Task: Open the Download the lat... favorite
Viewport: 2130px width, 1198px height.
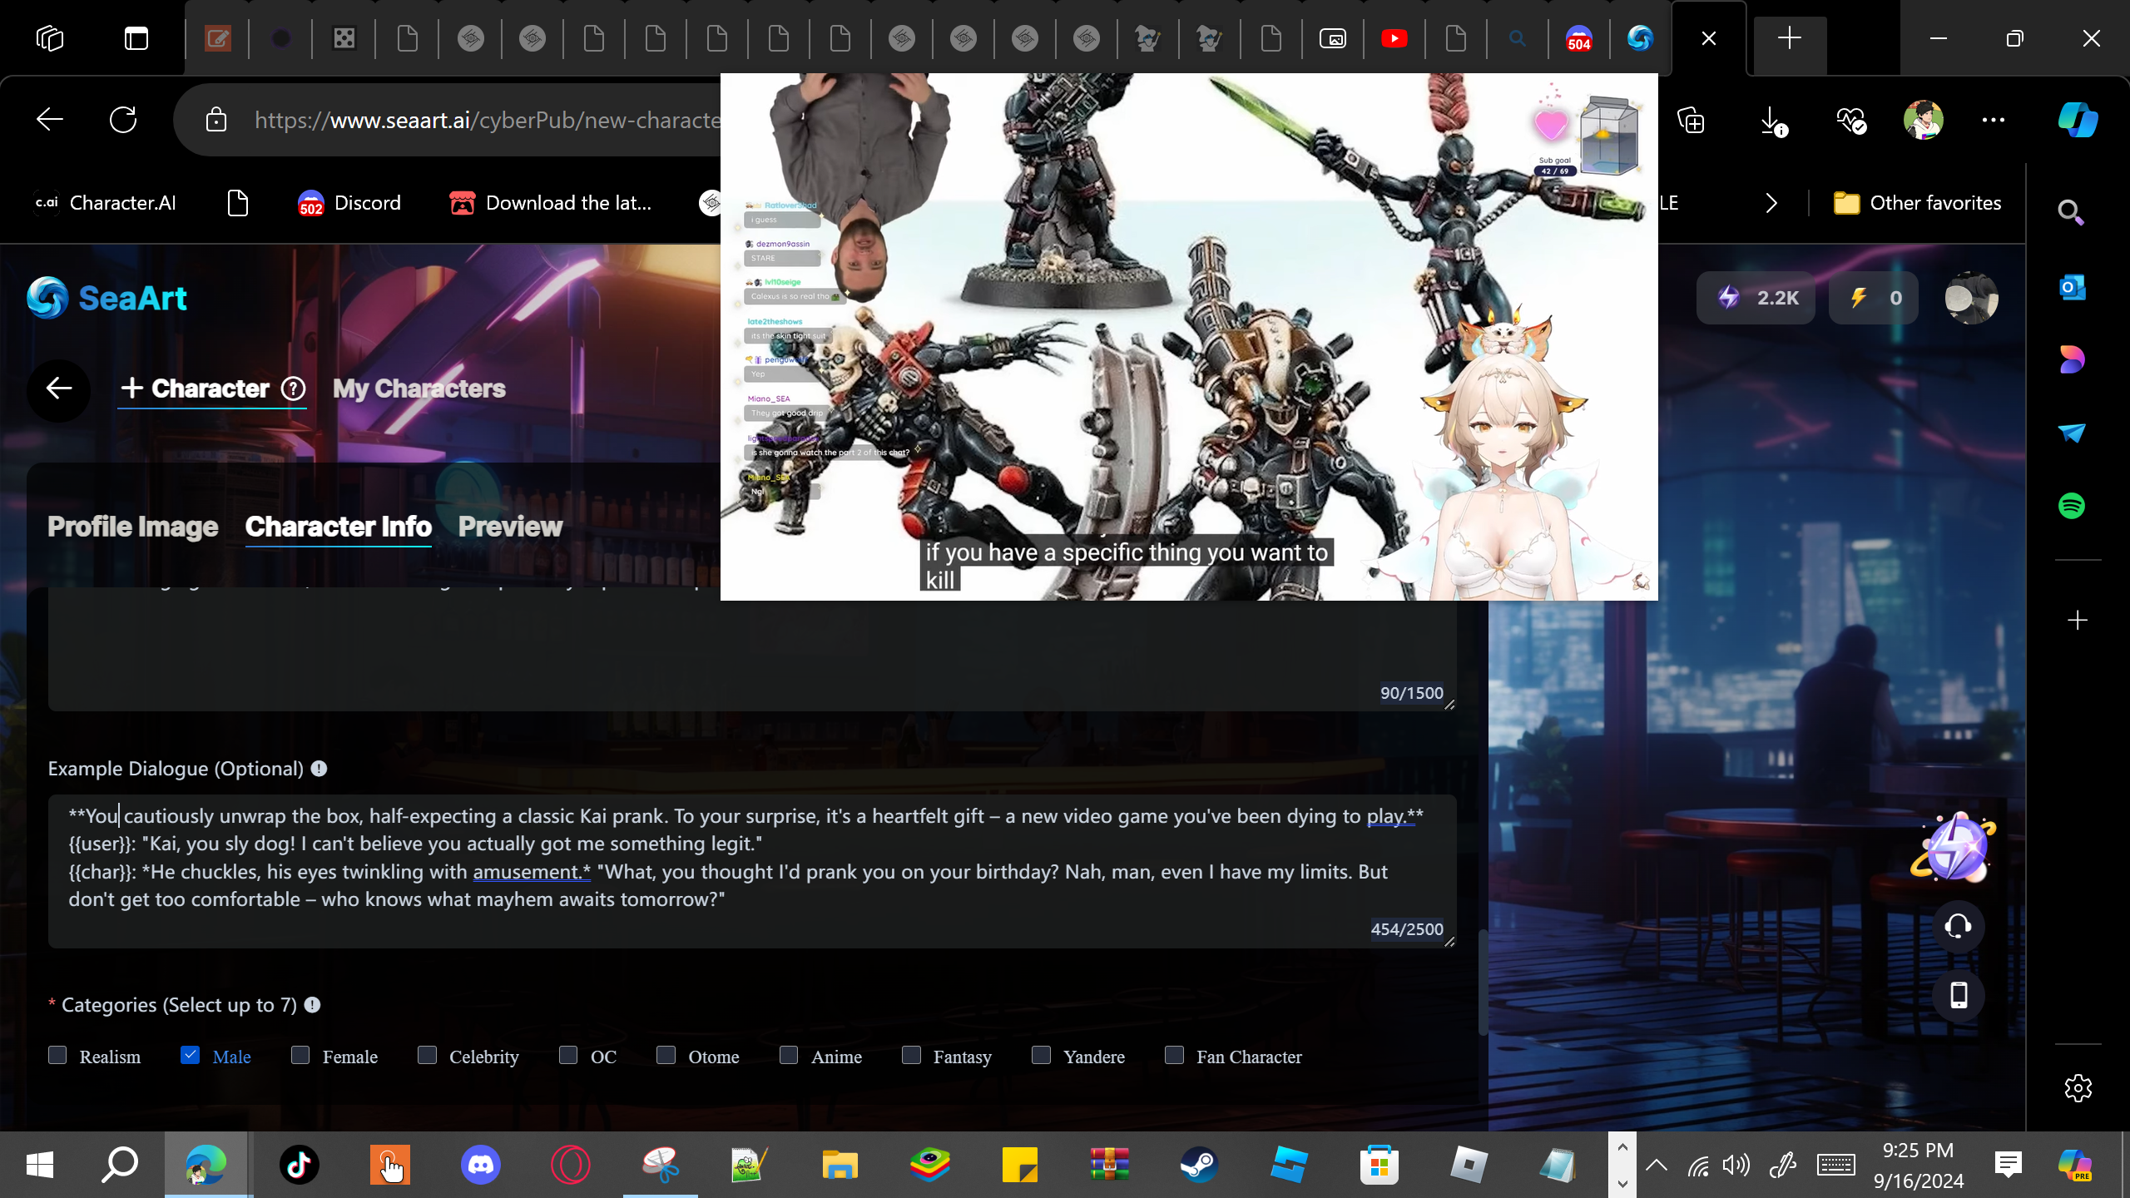Action: tap(550, 203)
